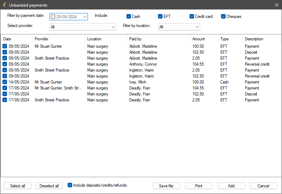Uncheck the Credit card payment type
Image resolution: width=282 pixels, height=194 pixels.
[192, 16]
